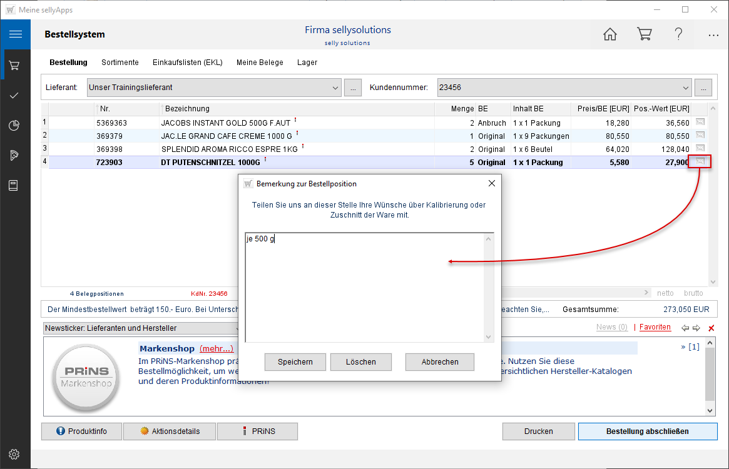Switch to the Sortimente tab
This screenshot has height=469, width=729.
[x=120, y=63]
